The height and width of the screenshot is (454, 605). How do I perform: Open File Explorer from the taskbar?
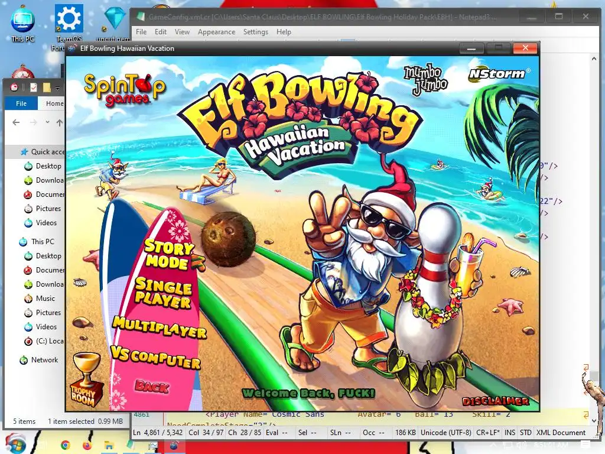(x=109, y=445)
